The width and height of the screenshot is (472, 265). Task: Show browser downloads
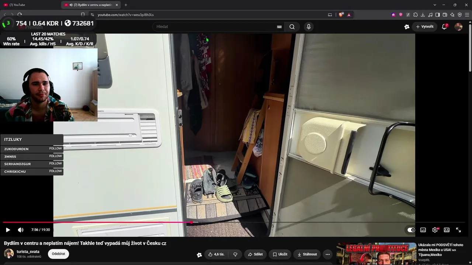[423, 15]
